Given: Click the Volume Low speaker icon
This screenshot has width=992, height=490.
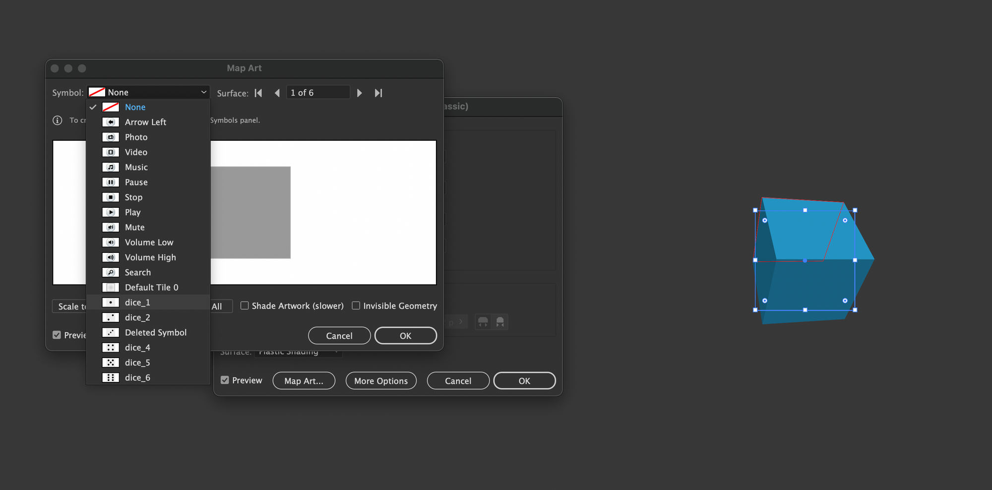Looking at the screenshot, I should click(111, 243).
